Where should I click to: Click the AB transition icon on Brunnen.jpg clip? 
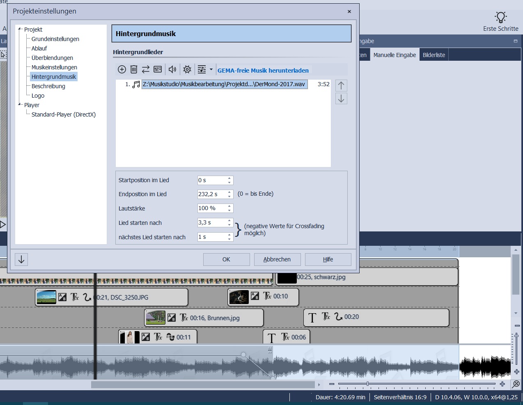point(172,318)
